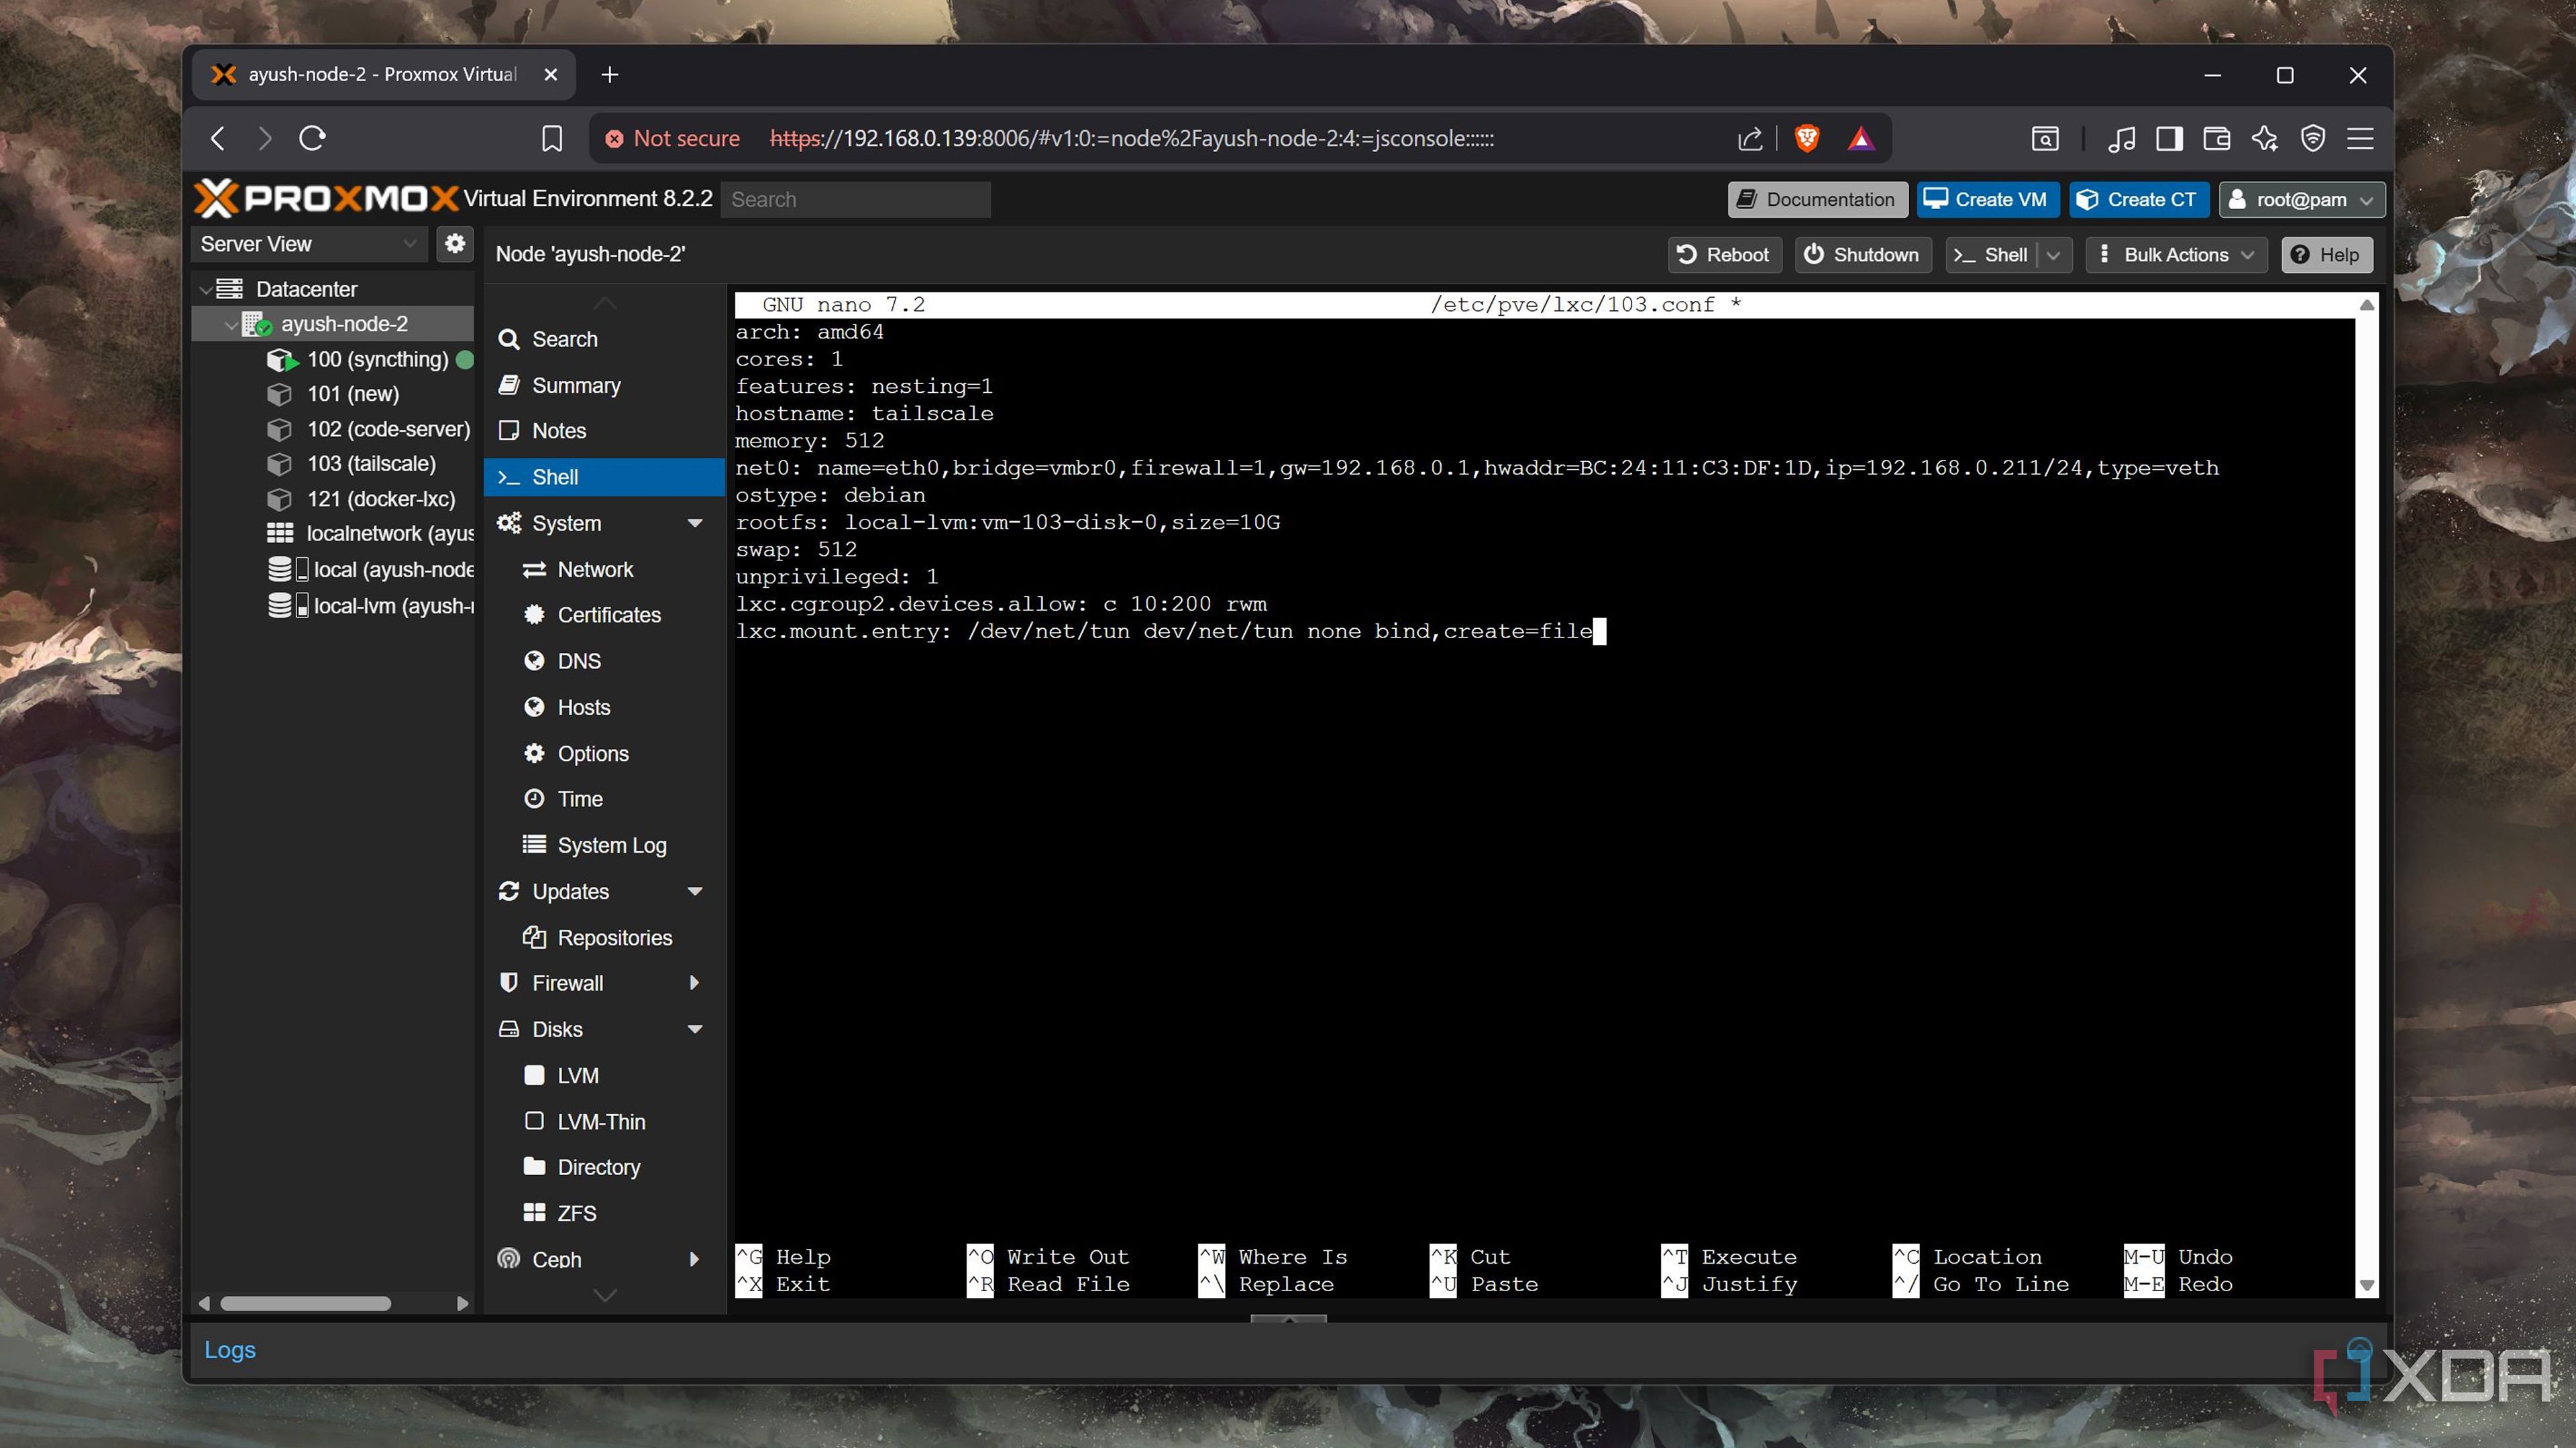Select the Summary menu item
This screenshot has width=2576, height=1448.
(x=576, y=385)
